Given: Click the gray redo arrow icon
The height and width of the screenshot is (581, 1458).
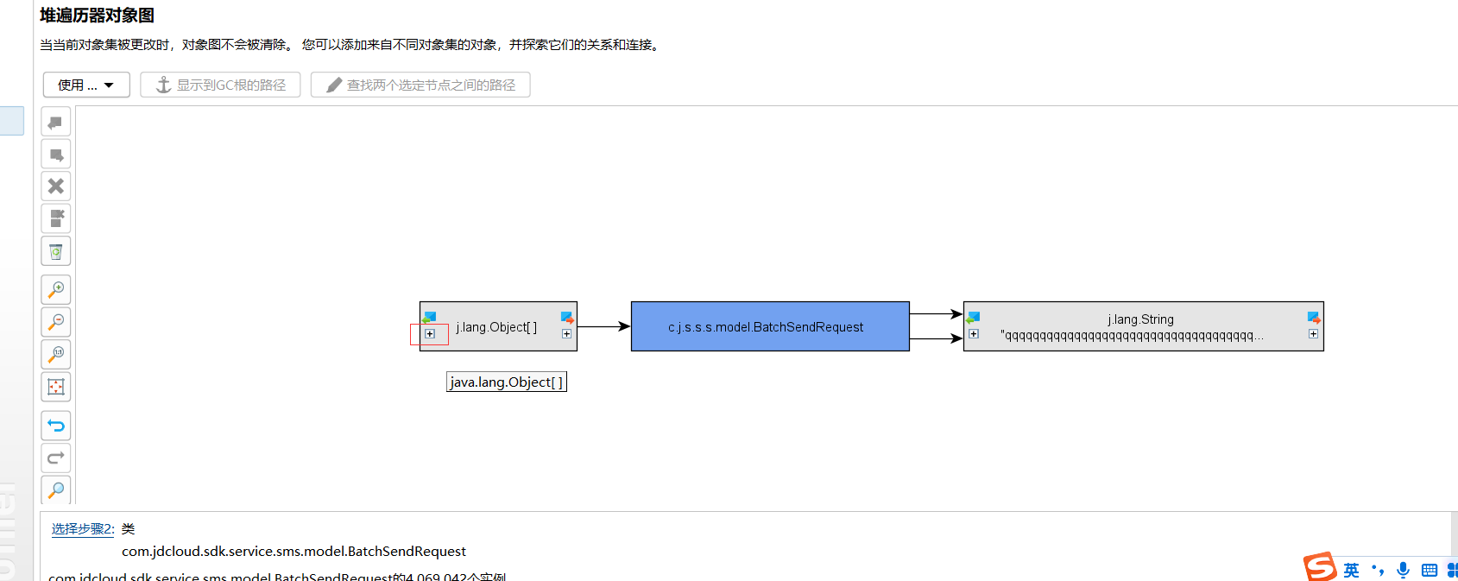Looking at the screenshot, I should coord(56,458).
